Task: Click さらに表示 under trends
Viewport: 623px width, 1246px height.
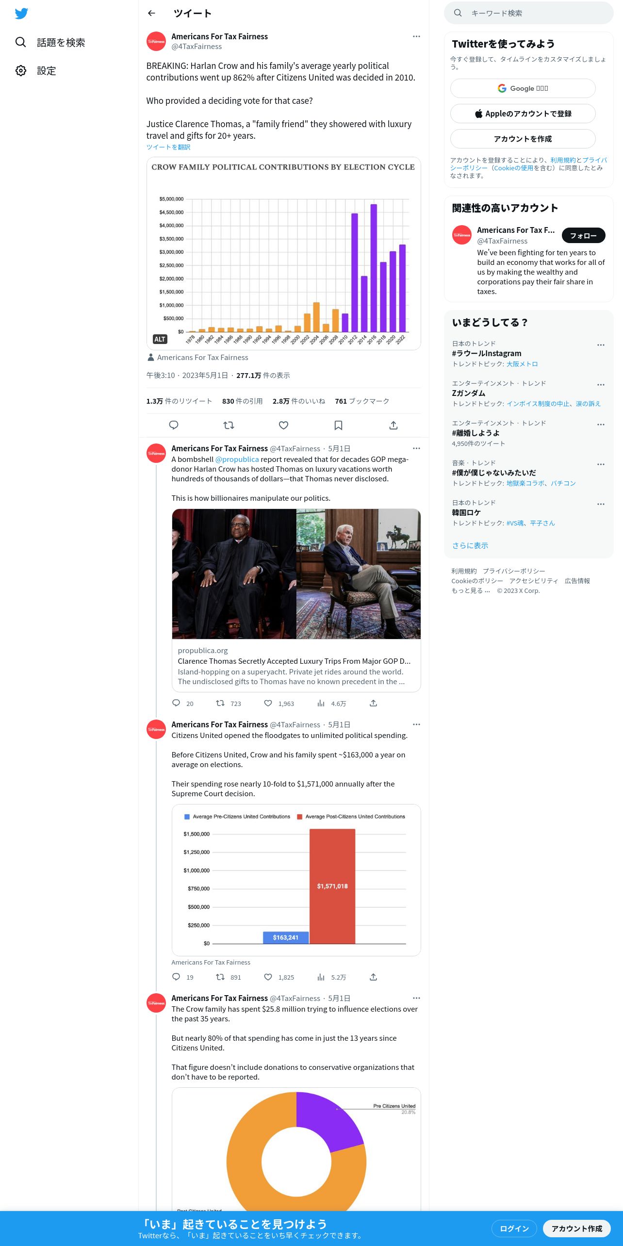Action: (x=470, y=545)
